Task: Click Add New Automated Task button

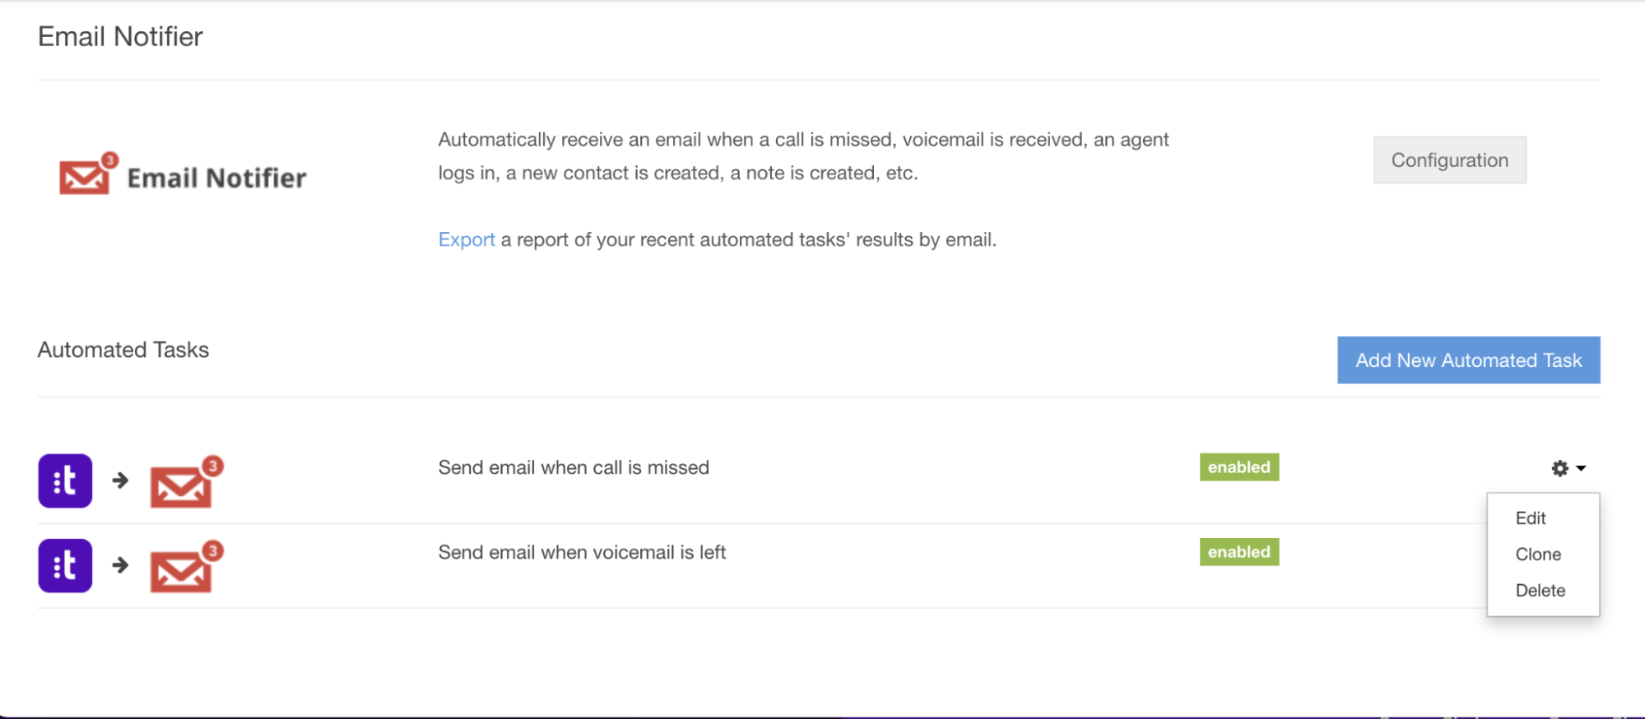Action: point(1468,360)
